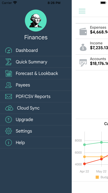Open the Help entry
This screenshot has width=108, height=193.
pyautogui.click(x=36, y=143)
